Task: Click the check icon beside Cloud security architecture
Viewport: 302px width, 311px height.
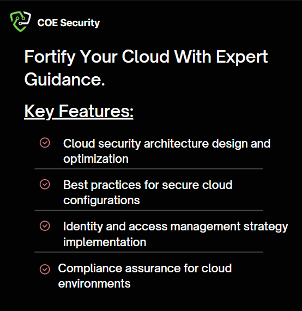Action: tap(45, 143)
